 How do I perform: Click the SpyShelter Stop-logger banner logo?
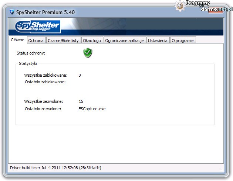(x=38, y=27)
